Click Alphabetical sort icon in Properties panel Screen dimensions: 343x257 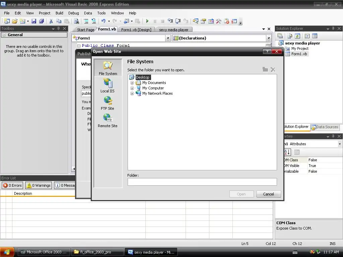[x=287, y=152]
